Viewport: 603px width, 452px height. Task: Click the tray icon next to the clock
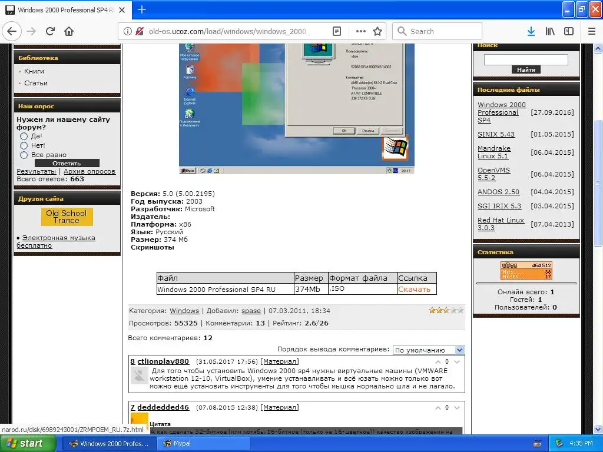pyautogui.click(x=559, y=444)
